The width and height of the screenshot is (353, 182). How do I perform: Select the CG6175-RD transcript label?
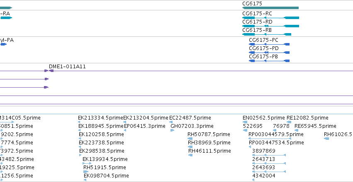pos(257,22)
